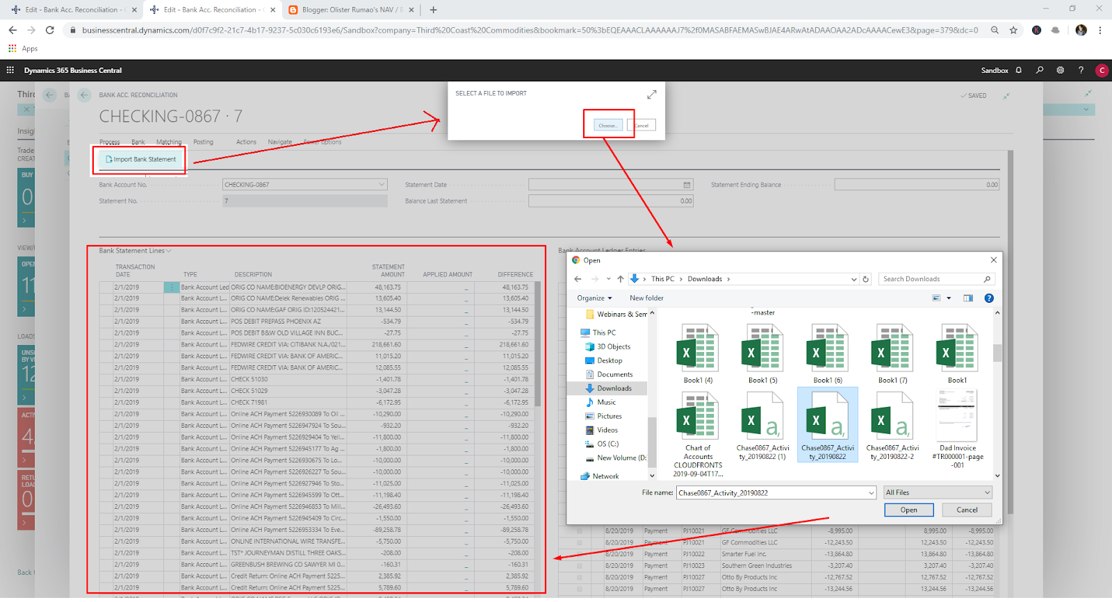The image size is (1112, 602).
Task: Select Documents in the folder tree
Action: pyautogui.click(x=614, y=374)
